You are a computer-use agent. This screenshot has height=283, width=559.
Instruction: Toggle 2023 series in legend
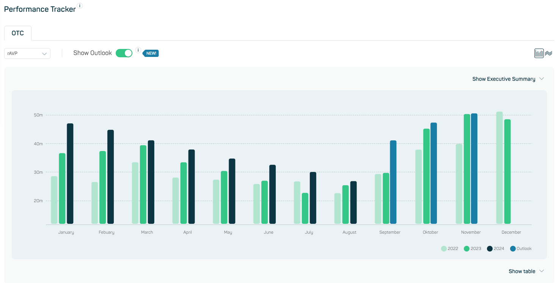[473, 249]
